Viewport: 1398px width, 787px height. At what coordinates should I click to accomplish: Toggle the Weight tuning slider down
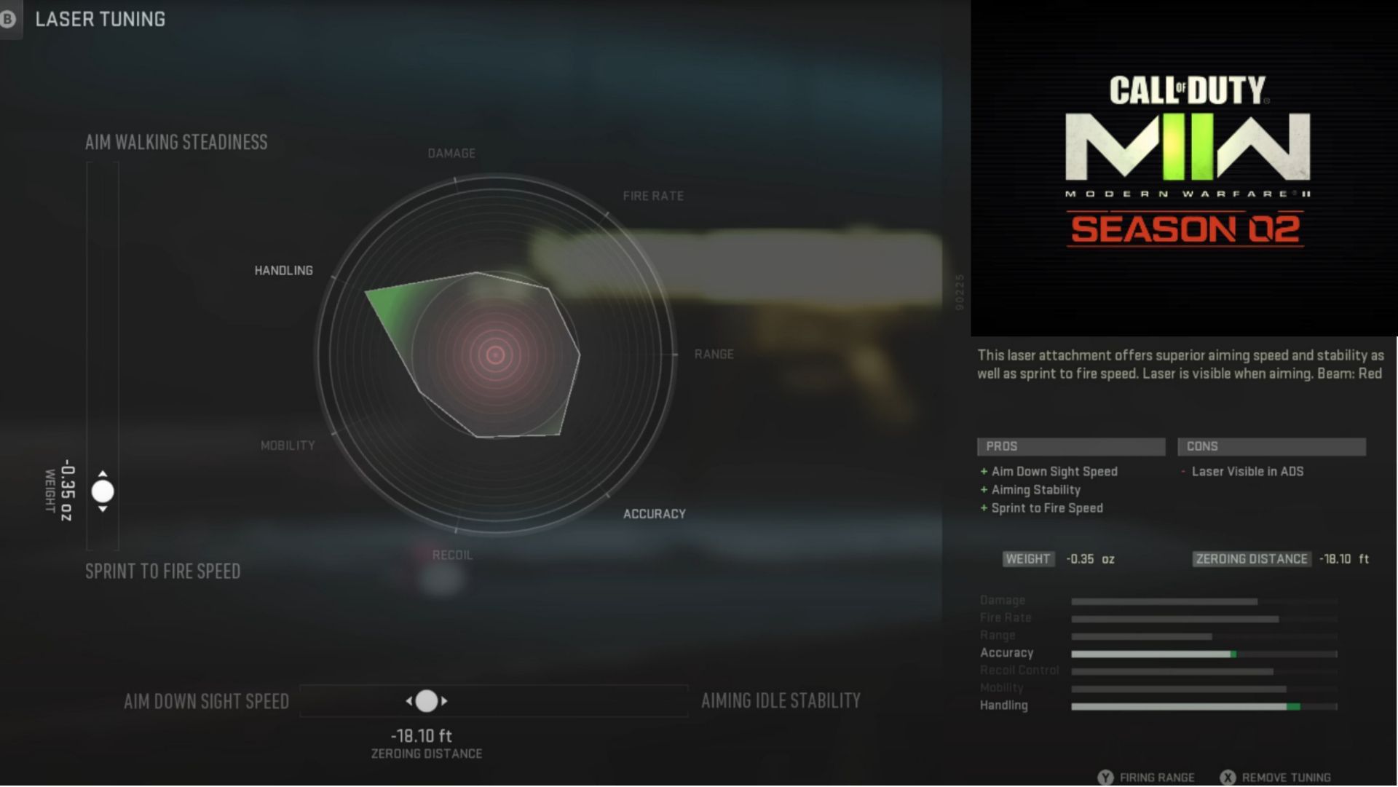[103, 509]
